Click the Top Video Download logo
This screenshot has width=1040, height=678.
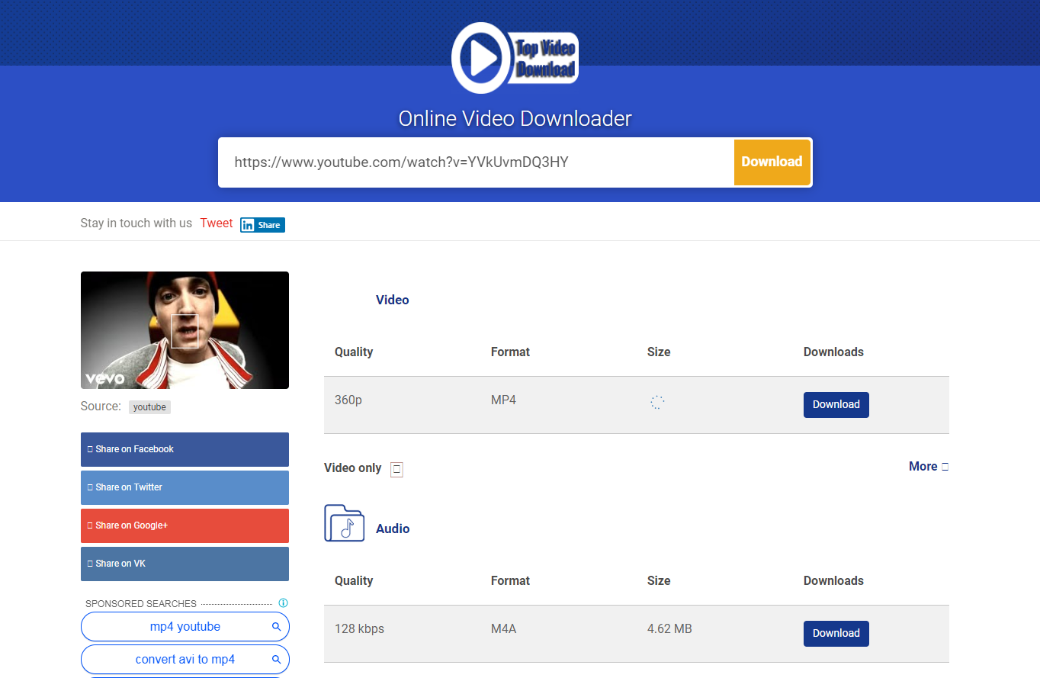[515, 59]
